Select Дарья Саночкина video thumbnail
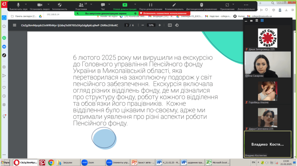The height and width of the screenshot is (166, 297). point(267,118)
